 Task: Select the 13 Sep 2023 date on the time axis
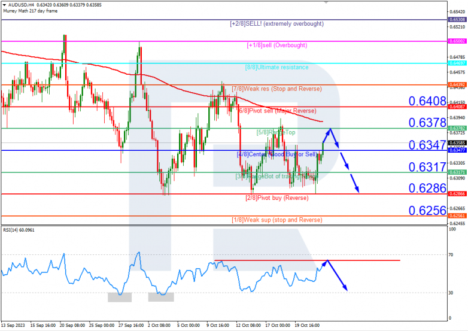pyautogui.click(x=13, y=326)
